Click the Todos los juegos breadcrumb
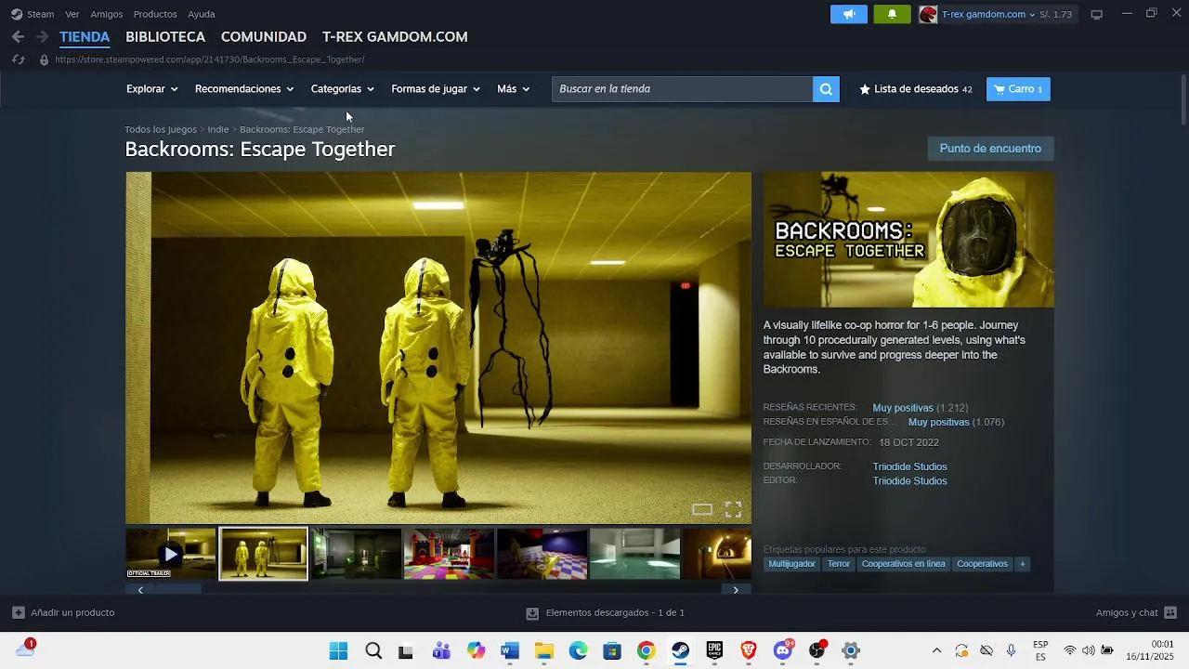This screenshot has width=1189, height=669. click(x=161, y=129)
